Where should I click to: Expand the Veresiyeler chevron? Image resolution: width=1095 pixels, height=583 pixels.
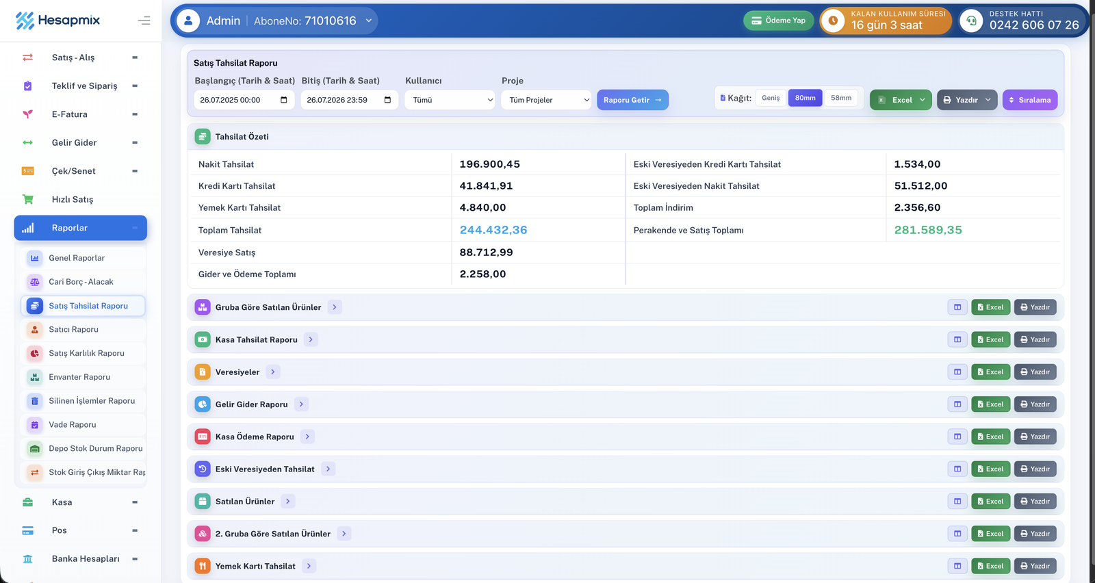click(273, 372)
